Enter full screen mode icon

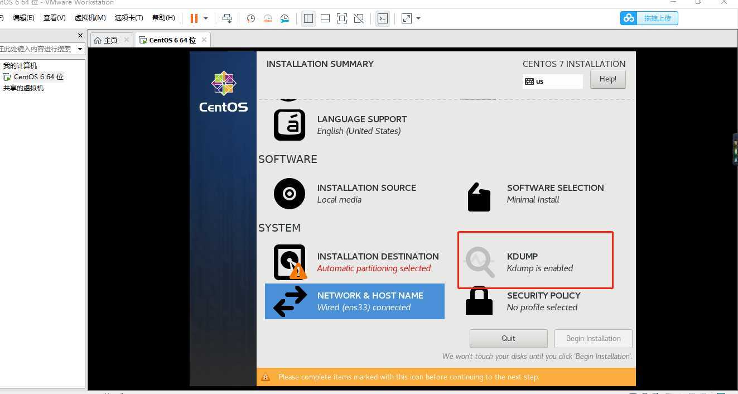click(x=342, y=18)
